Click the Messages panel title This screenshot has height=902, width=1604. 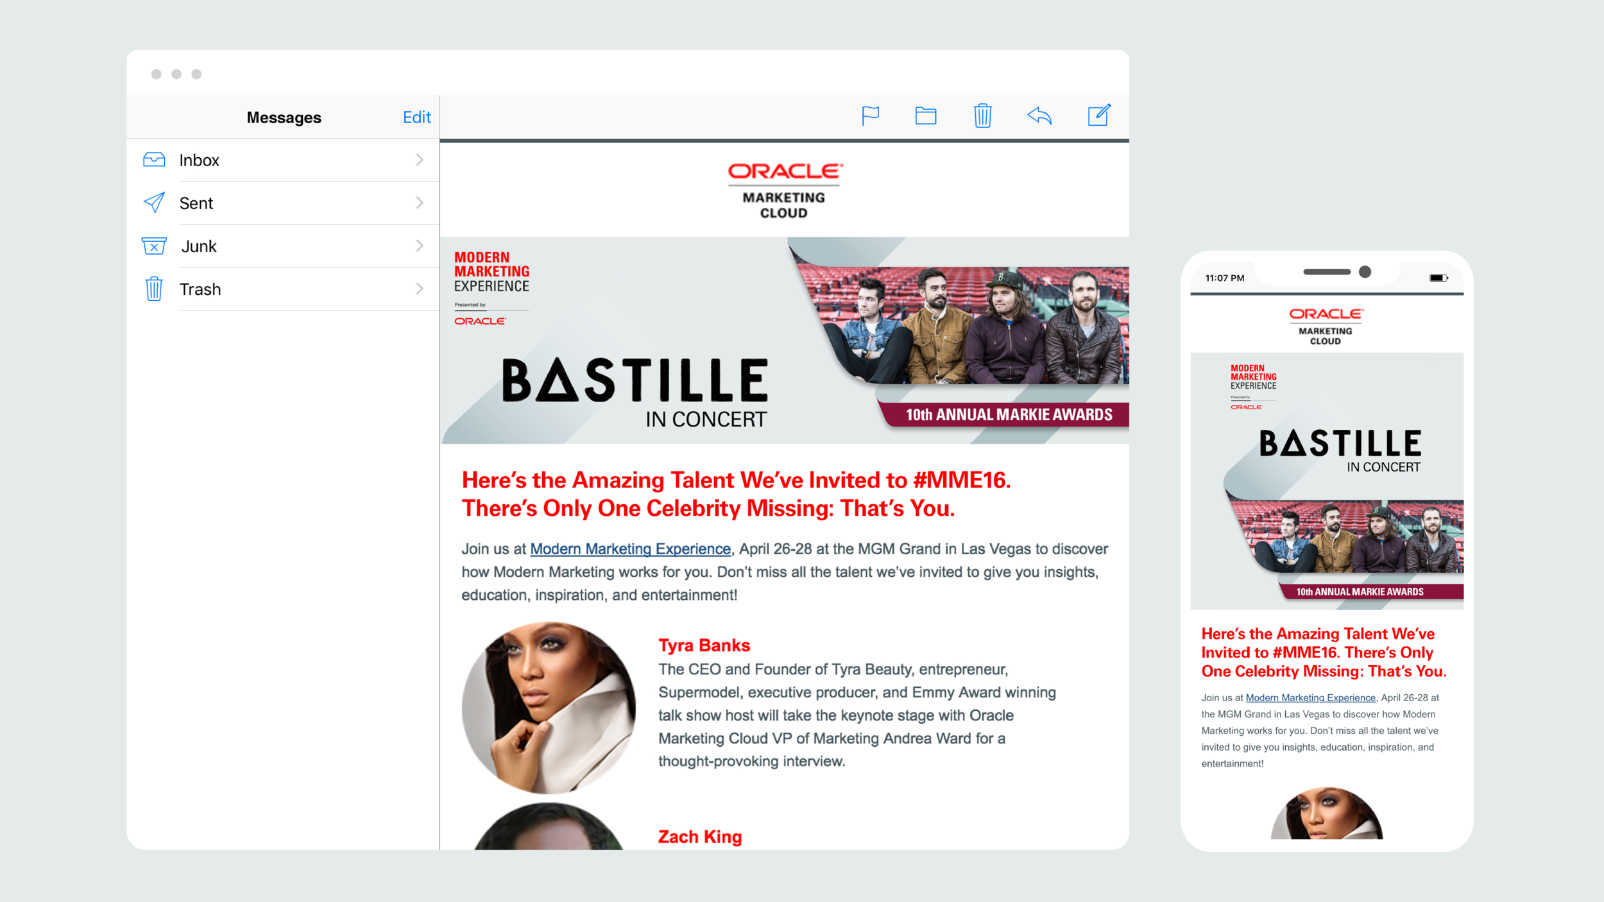tap(284, 117)
